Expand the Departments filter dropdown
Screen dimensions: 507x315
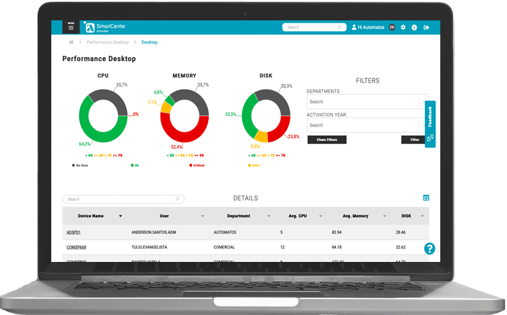[x=424, y=102]
